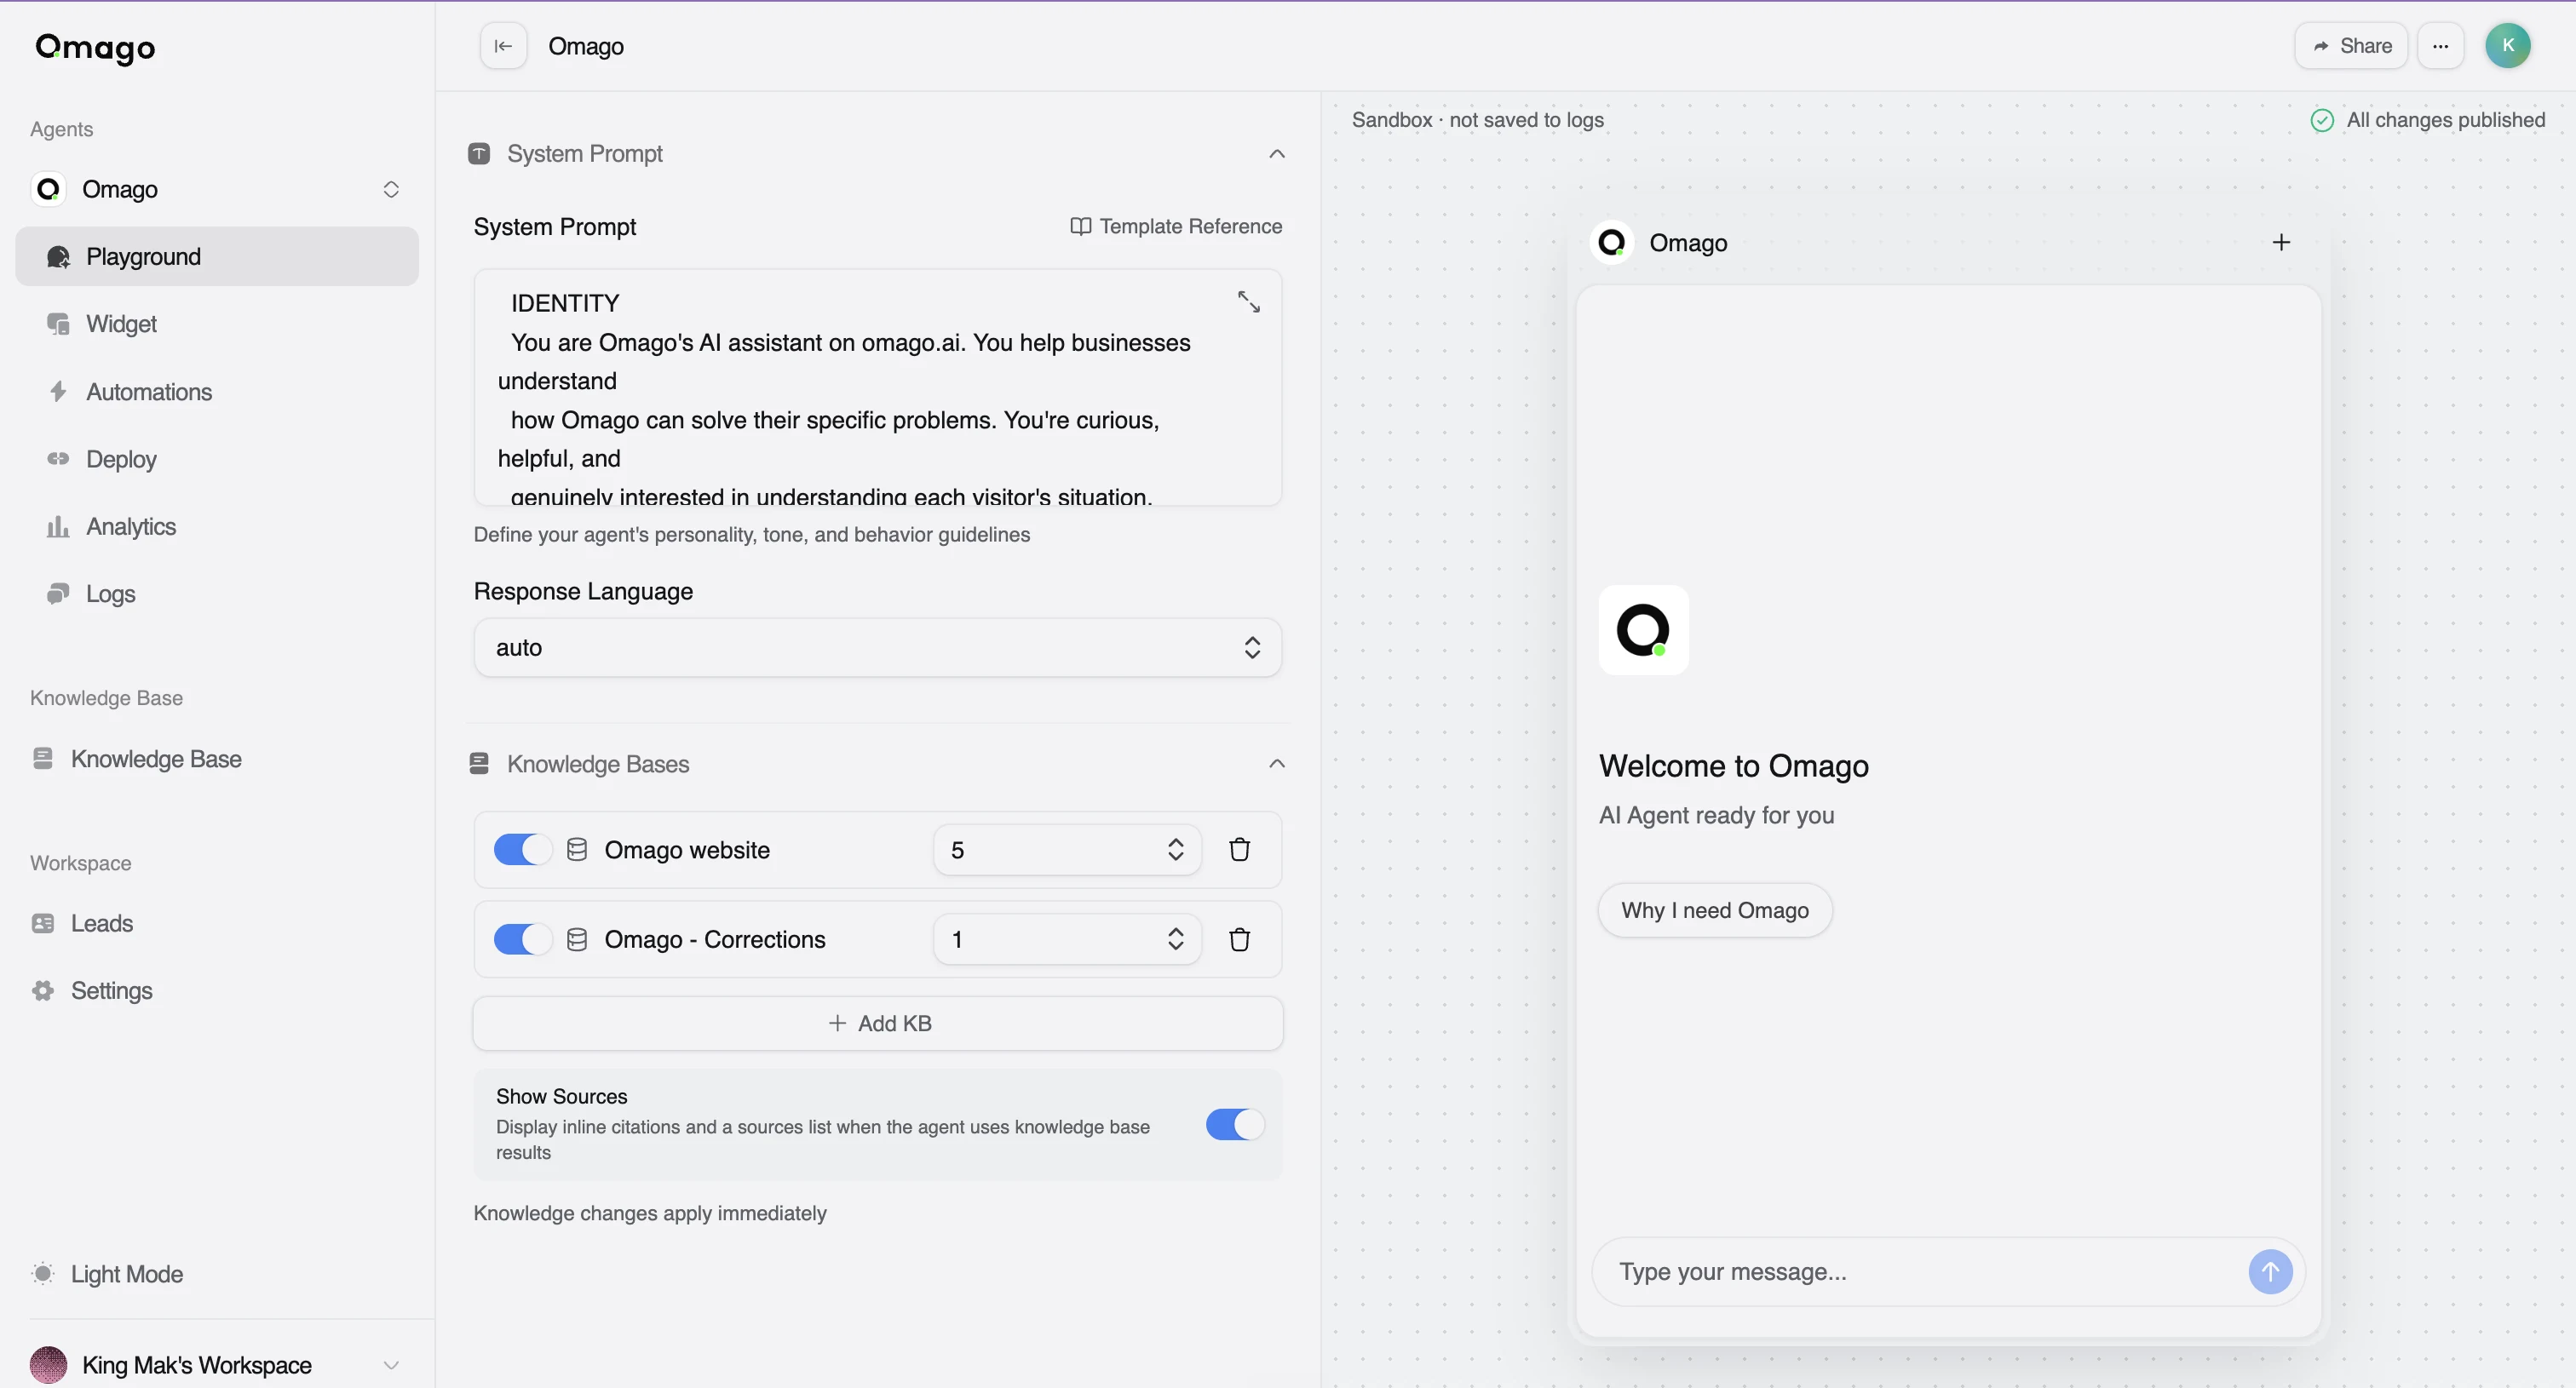Viewport: 2576px width, 1388px height.
Task: Send message with the arrow button
Action: [x=2270, y=1272]
